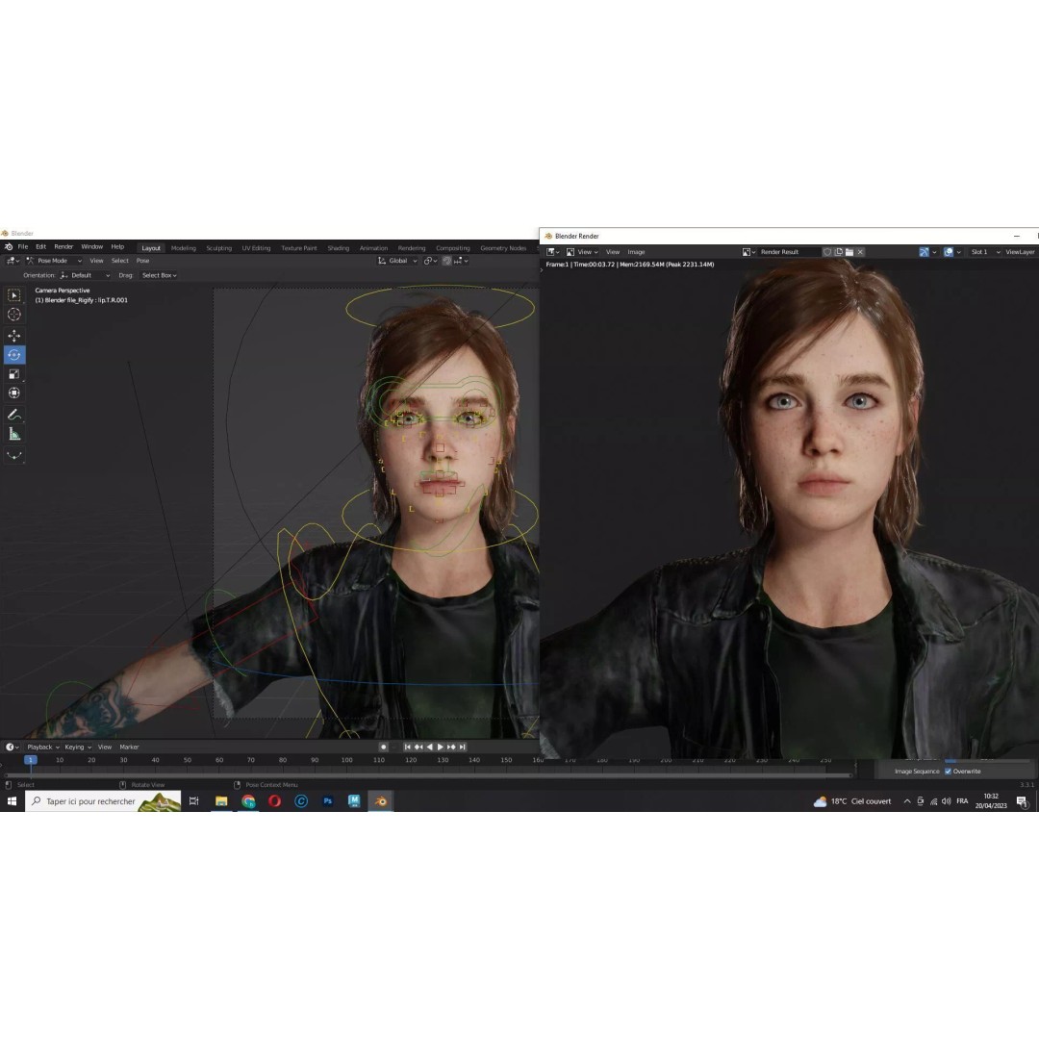This screenshot has width=1039, height=1039.
Task: Open the Render menu
Action: pyautogui.click(x=63, y=246)
